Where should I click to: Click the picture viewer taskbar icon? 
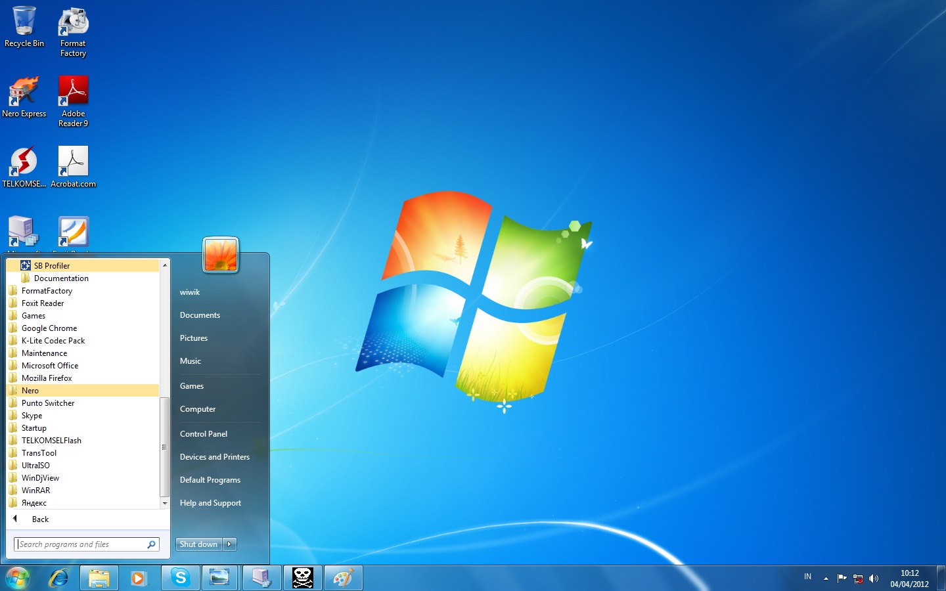click(x=219, y=578)
